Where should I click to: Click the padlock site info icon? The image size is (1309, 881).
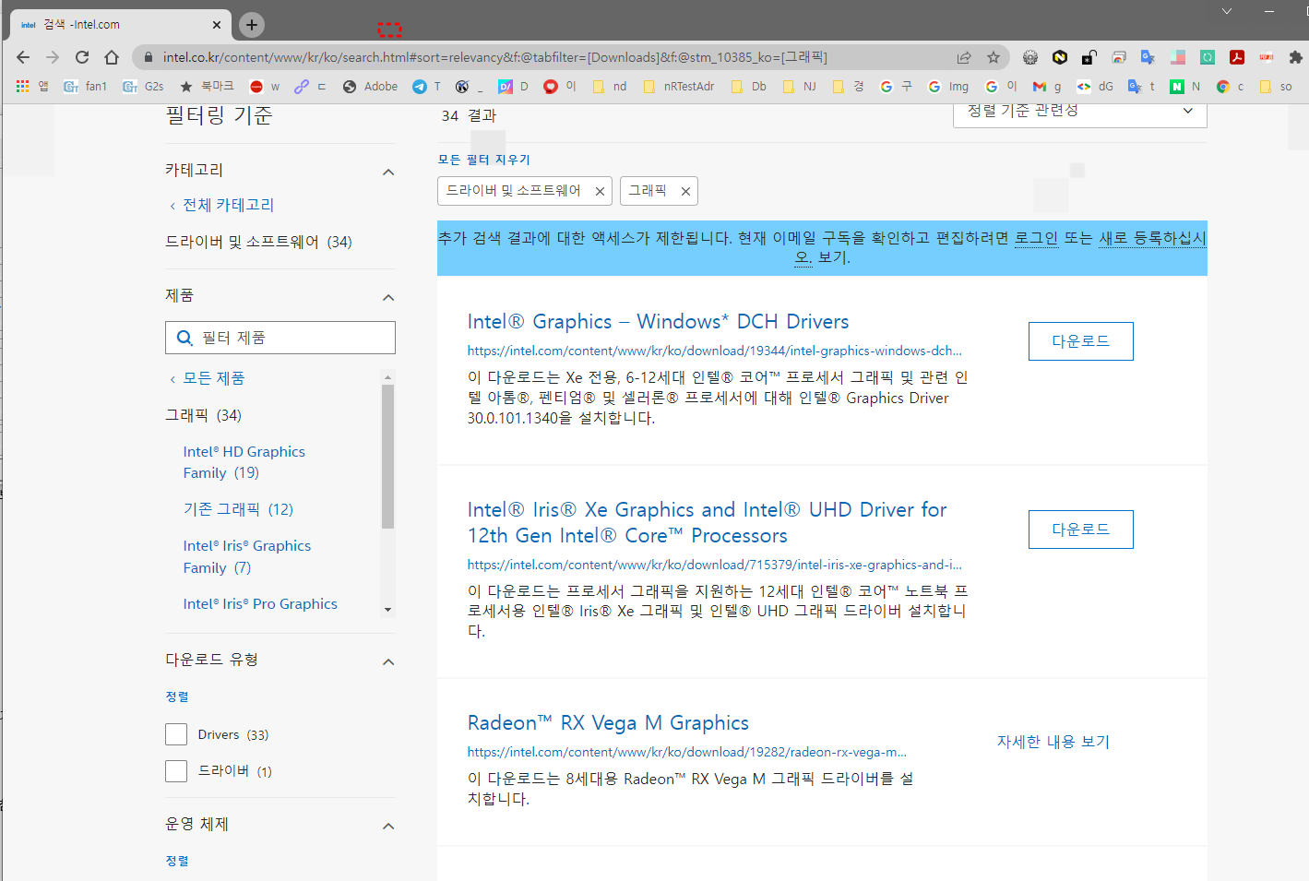148,57
